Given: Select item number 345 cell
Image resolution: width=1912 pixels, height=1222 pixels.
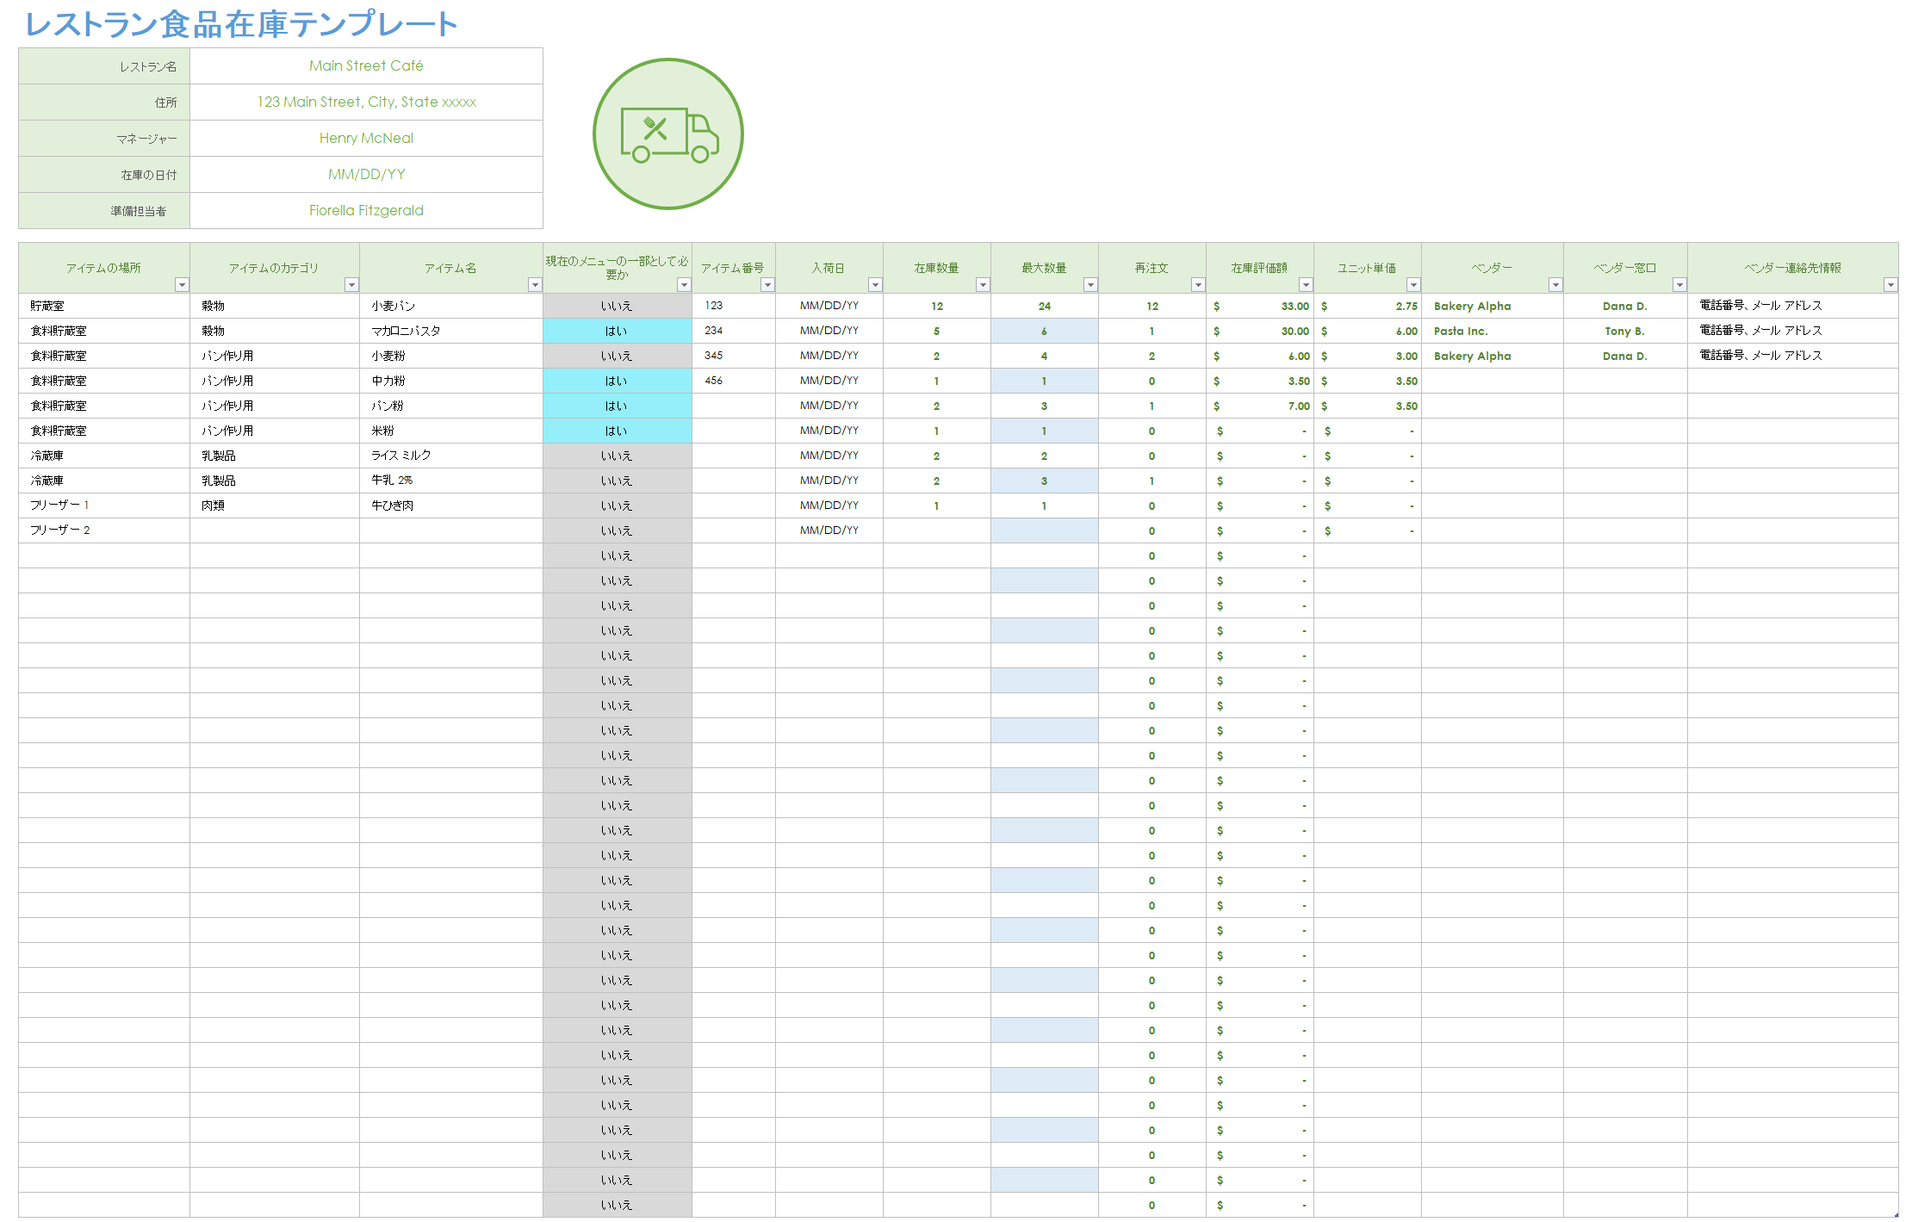Looking at the screenshot, I should pyautogui.click(x=734, y=356).
